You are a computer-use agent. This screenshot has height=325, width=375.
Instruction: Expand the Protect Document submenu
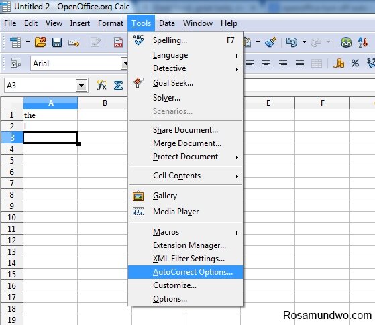[186, 157]
